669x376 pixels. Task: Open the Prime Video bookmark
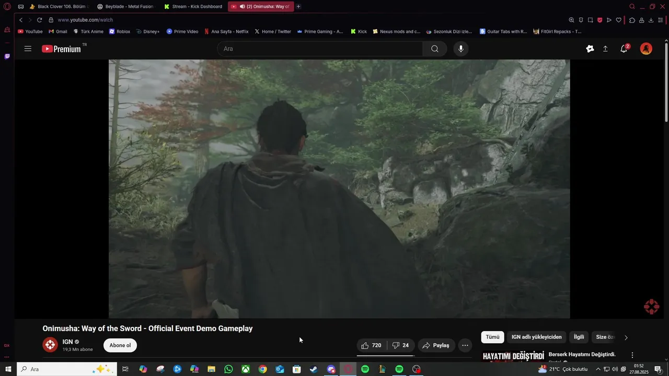tap(182, 31)
